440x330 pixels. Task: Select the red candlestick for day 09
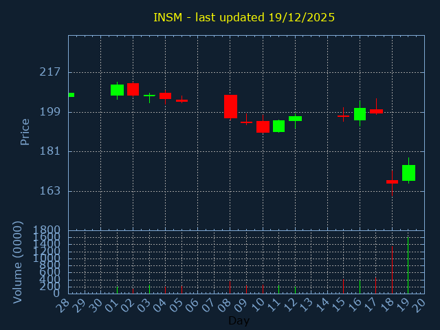click(x=246, y=122)
